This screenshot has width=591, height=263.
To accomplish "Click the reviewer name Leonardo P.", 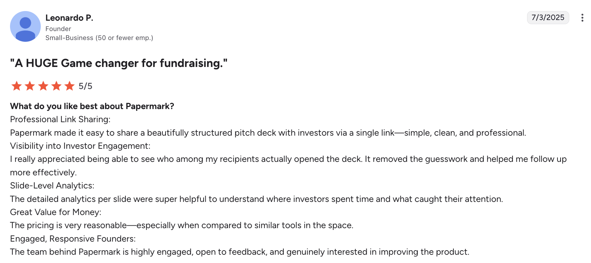I will (69, 18).
